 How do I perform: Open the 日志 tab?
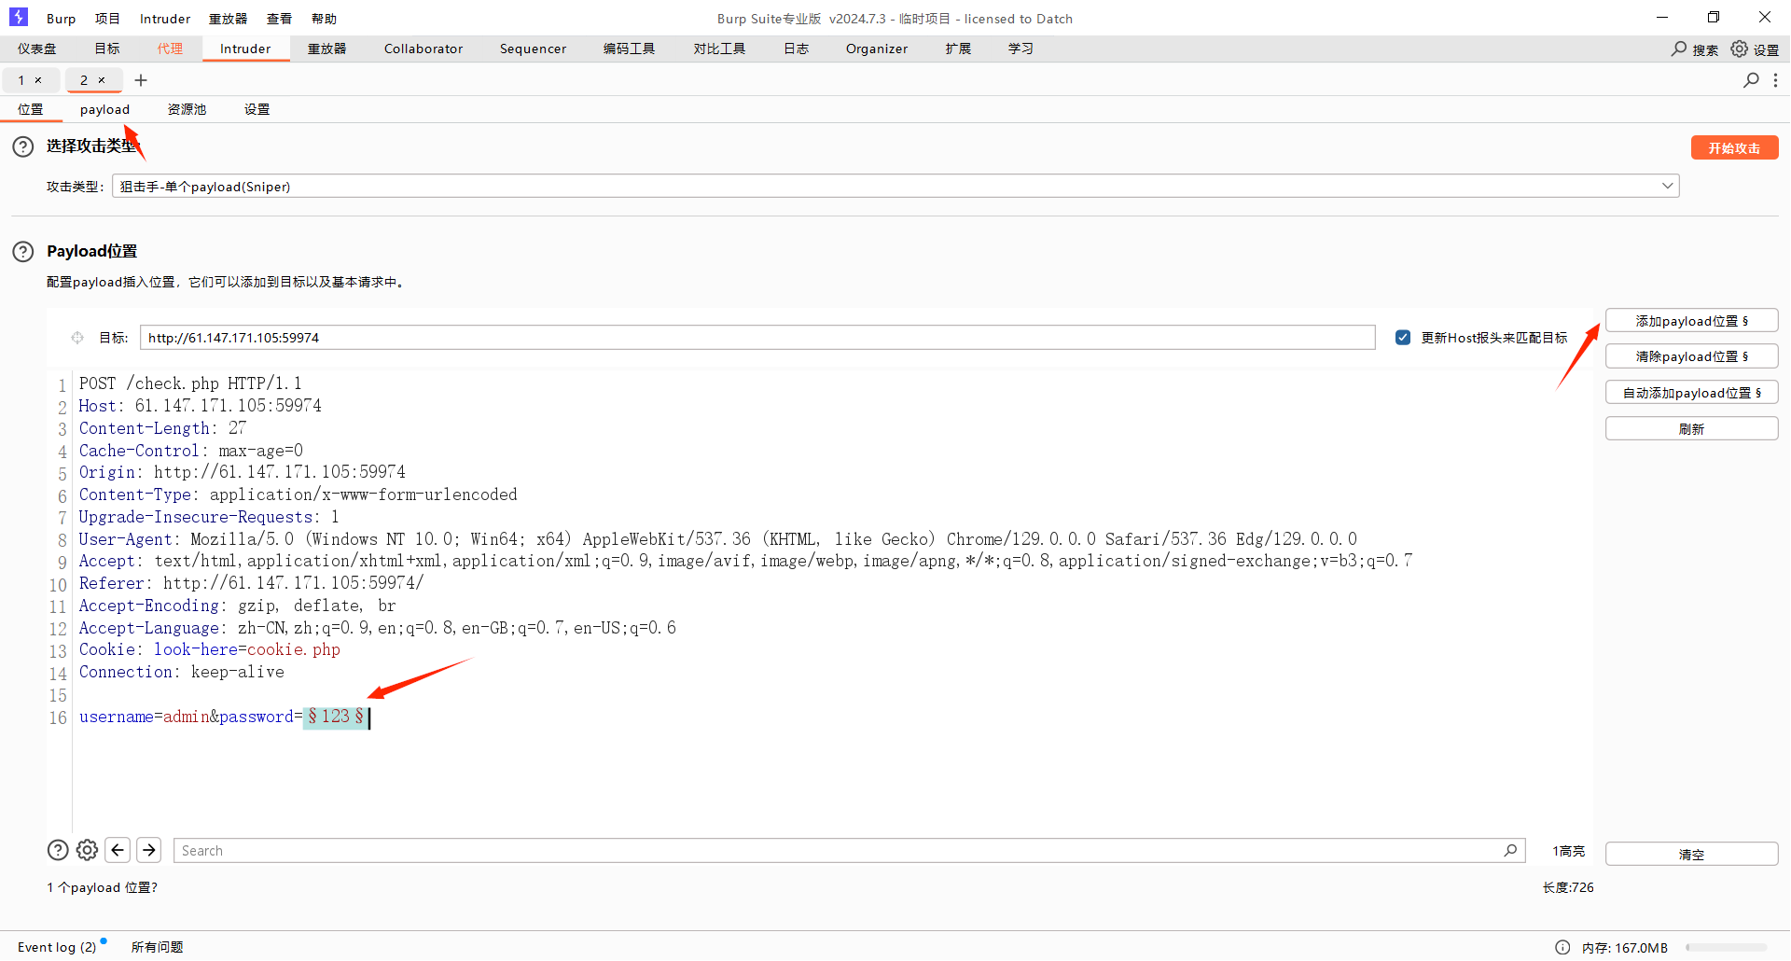796,49
